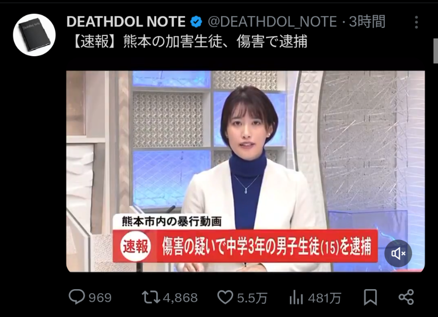Click the 481万 view count text
This screenshot has height=317, width=438.
click(x=324, y=298)
